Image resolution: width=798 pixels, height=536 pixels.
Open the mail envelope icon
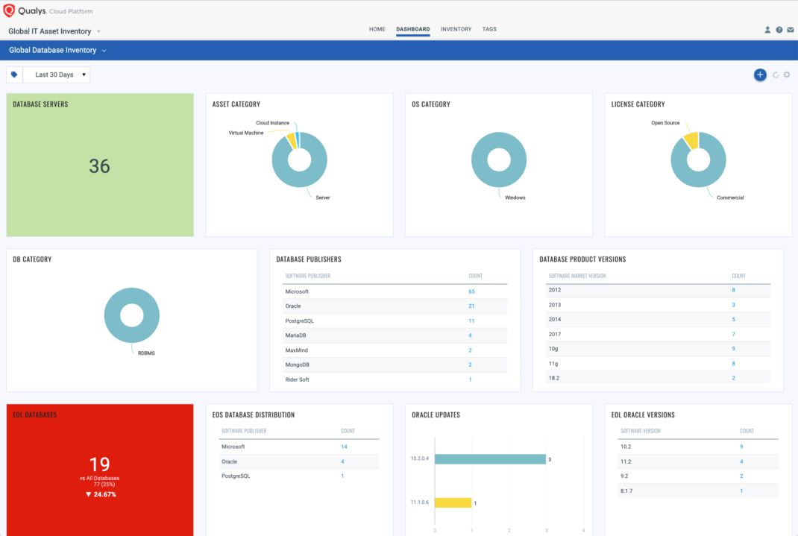[790, 30]
